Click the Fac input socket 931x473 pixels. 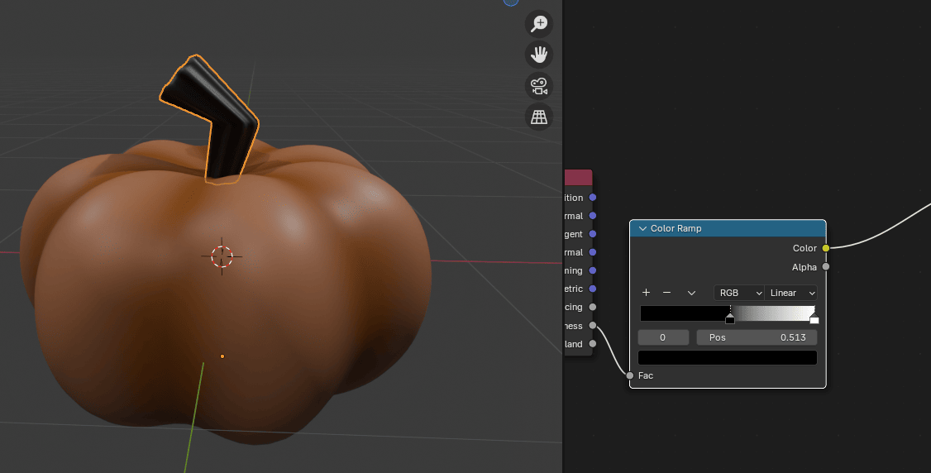[x=630, y=375]
